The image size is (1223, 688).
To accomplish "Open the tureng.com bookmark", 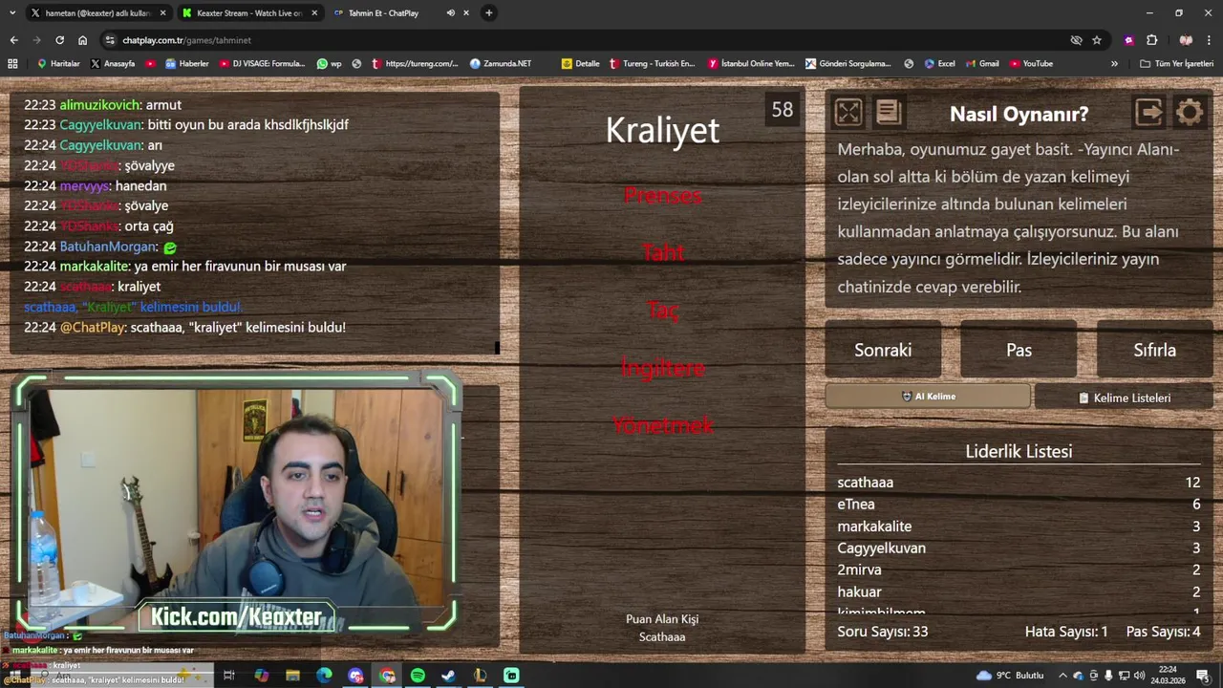I will 415,64.
